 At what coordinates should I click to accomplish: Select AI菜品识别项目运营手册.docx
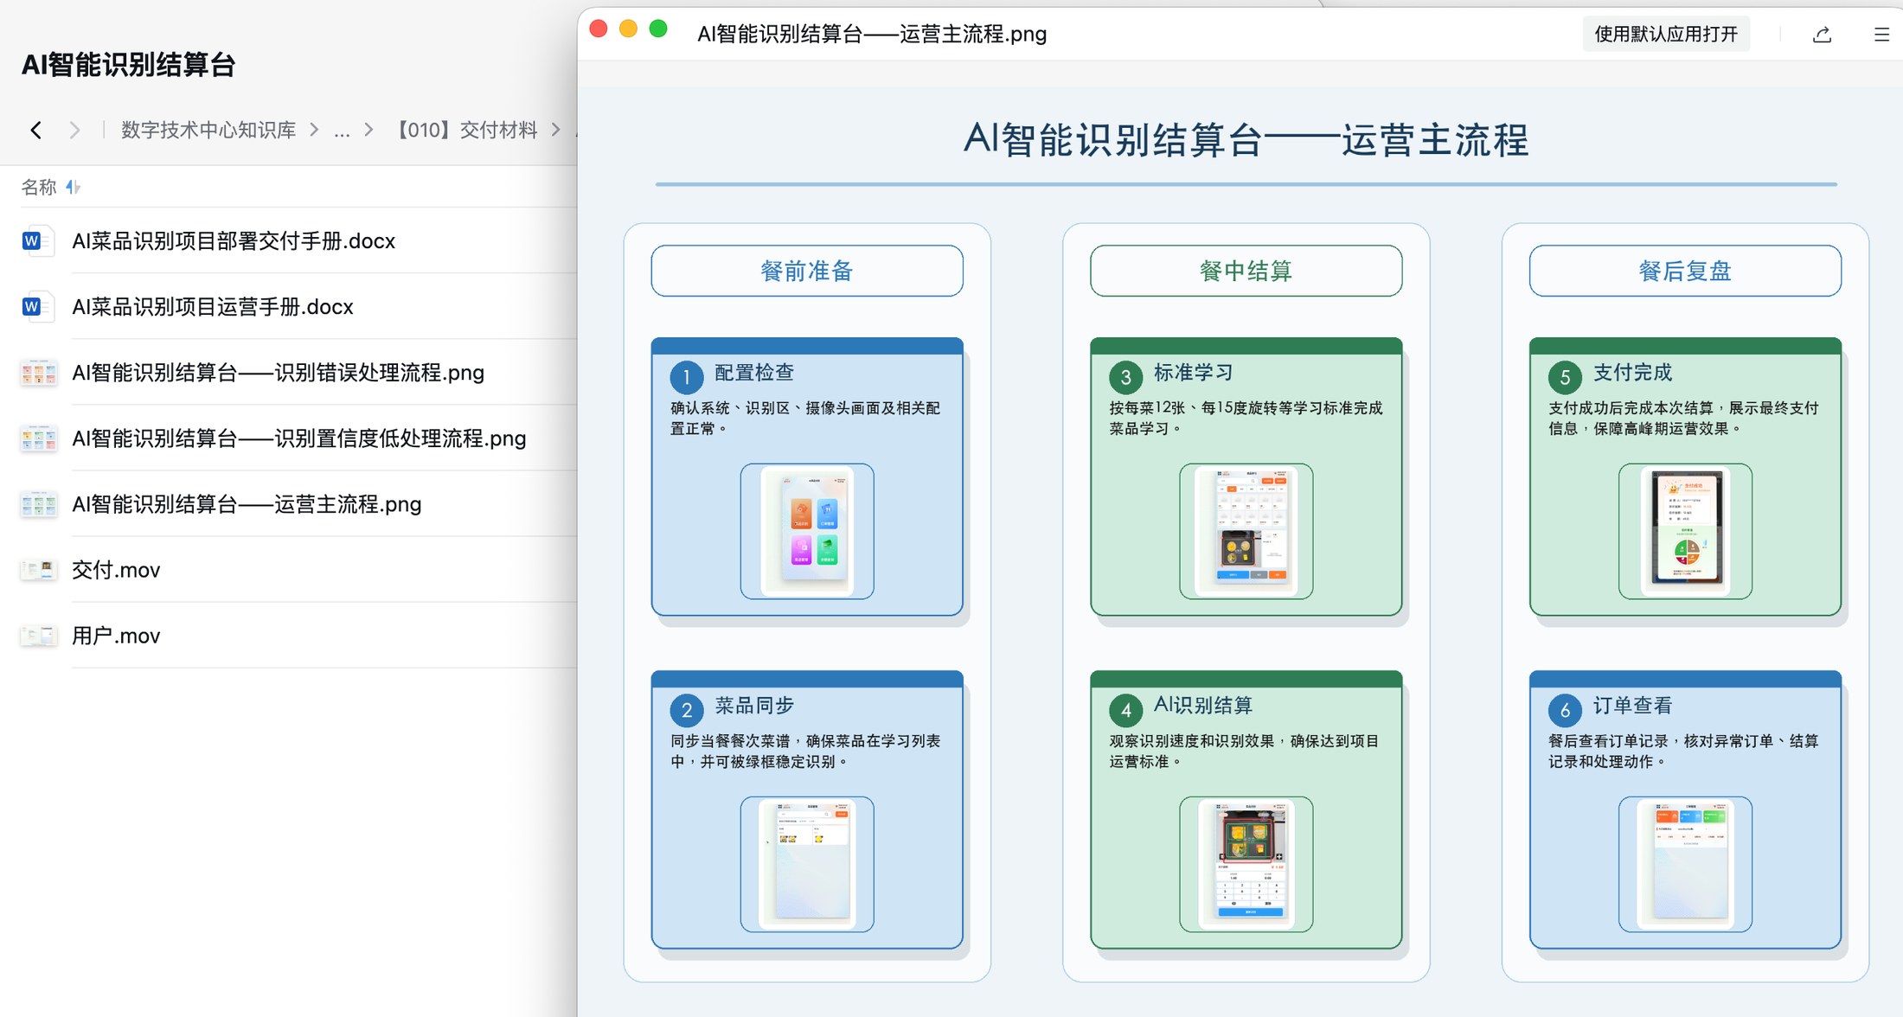(213, 307)
